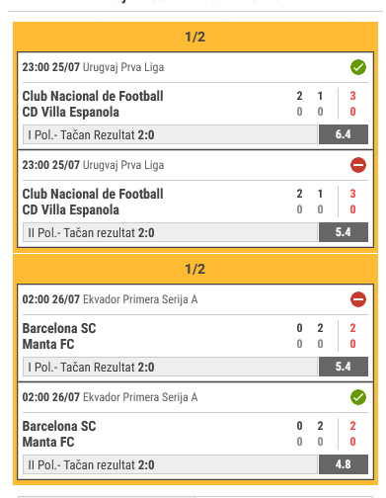Click green checkmark on Nacional first-half bet
Image resolution: width=386 pixels, height=498 pixels.
coord(358,67)
